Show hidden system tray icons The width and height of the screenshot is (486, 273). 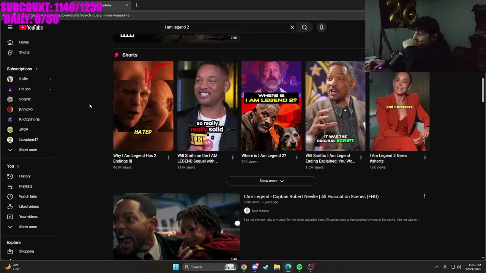coord(437,267)
